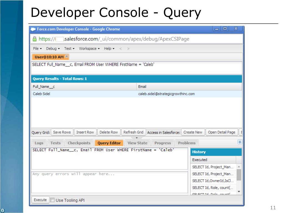Go forward with the right arrow
Screen dimensions: 284x213
pos(128,49)
